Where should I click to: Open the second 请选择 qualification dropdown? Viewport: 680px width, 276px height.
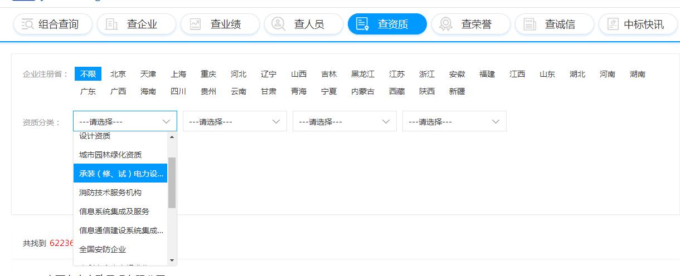(235, 121)
